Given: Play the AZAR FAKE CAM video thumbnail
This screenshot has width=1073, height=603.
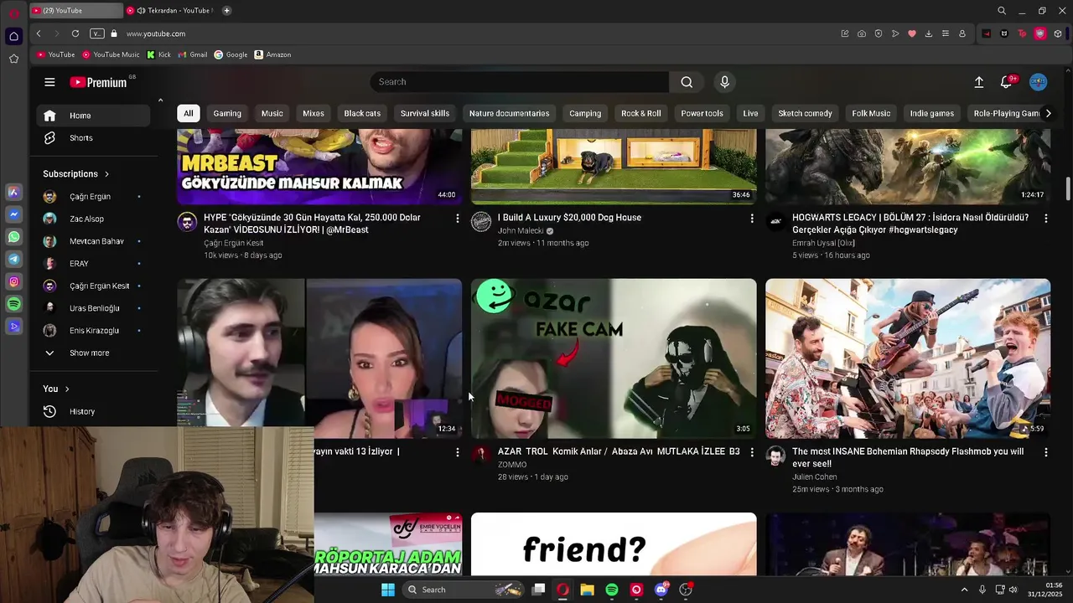Looking at the screenshot, I should [614, 358].
